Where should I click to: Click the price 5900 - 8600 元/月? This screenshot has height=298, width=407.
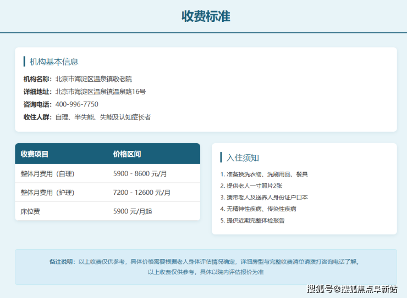(140, 173)
